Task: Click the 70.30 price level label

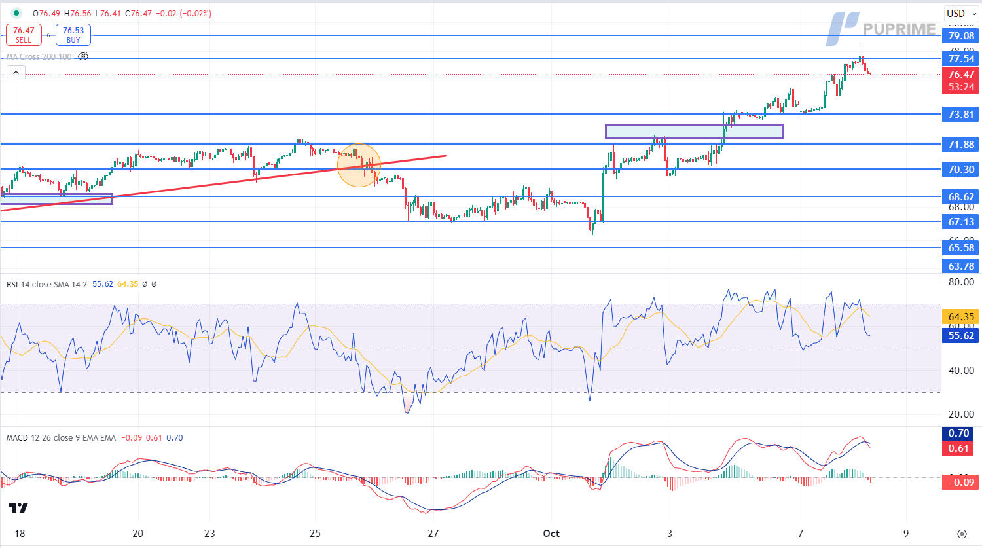Action: click(x=960, y=169)
